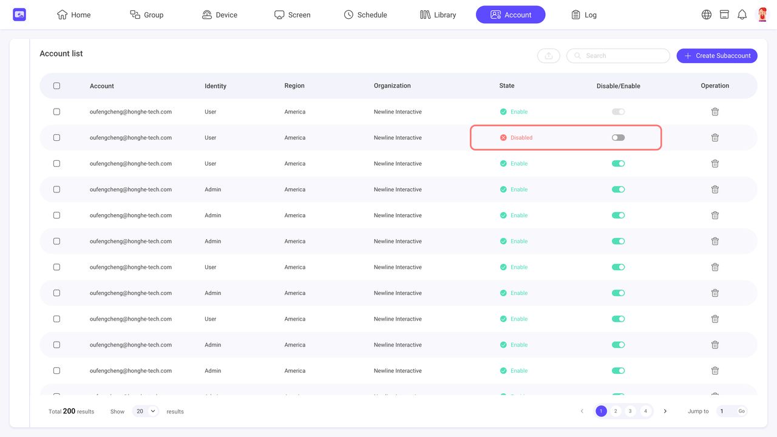Screen dimensions: 777x437
Task: Enable the Disabled account with its switch
Action: 618,138
